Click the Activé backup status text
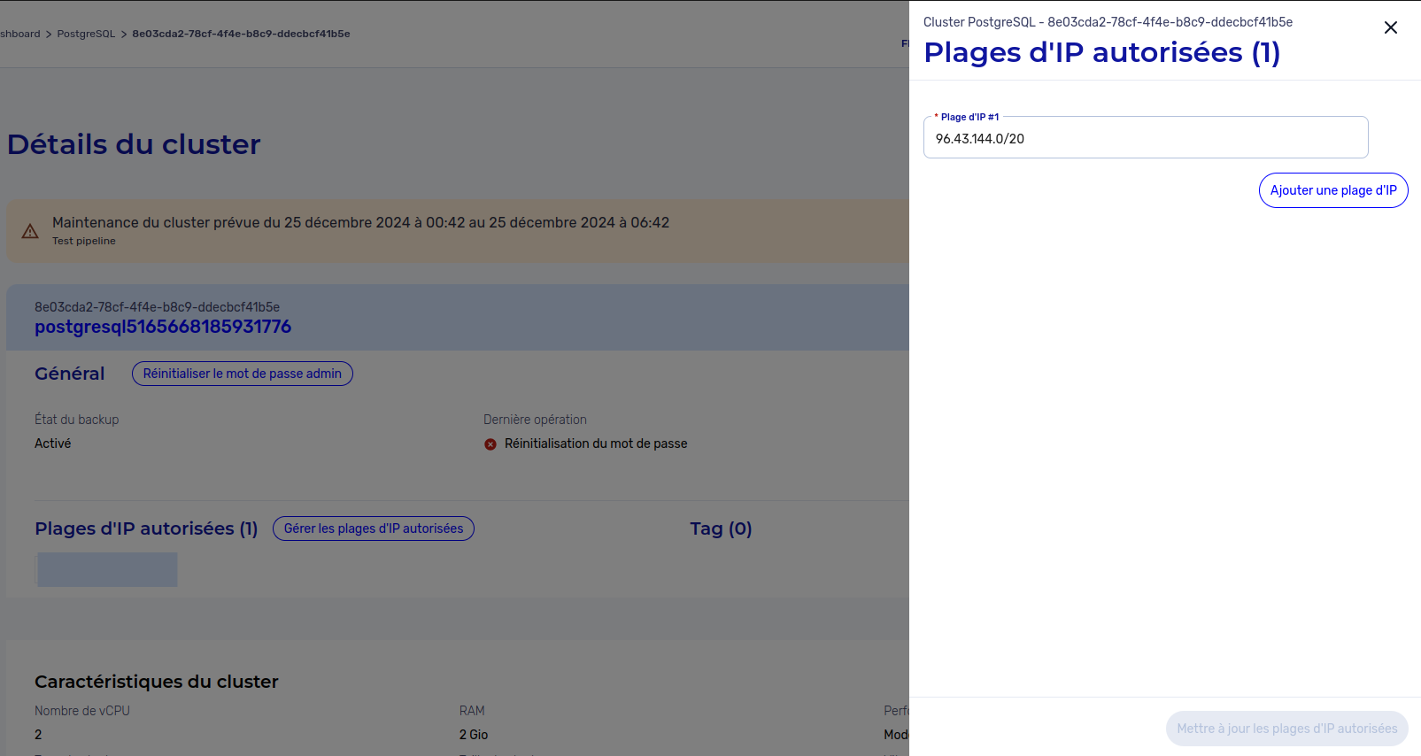The width and height of the screenshot is (1421, 756). pos(53,444)
